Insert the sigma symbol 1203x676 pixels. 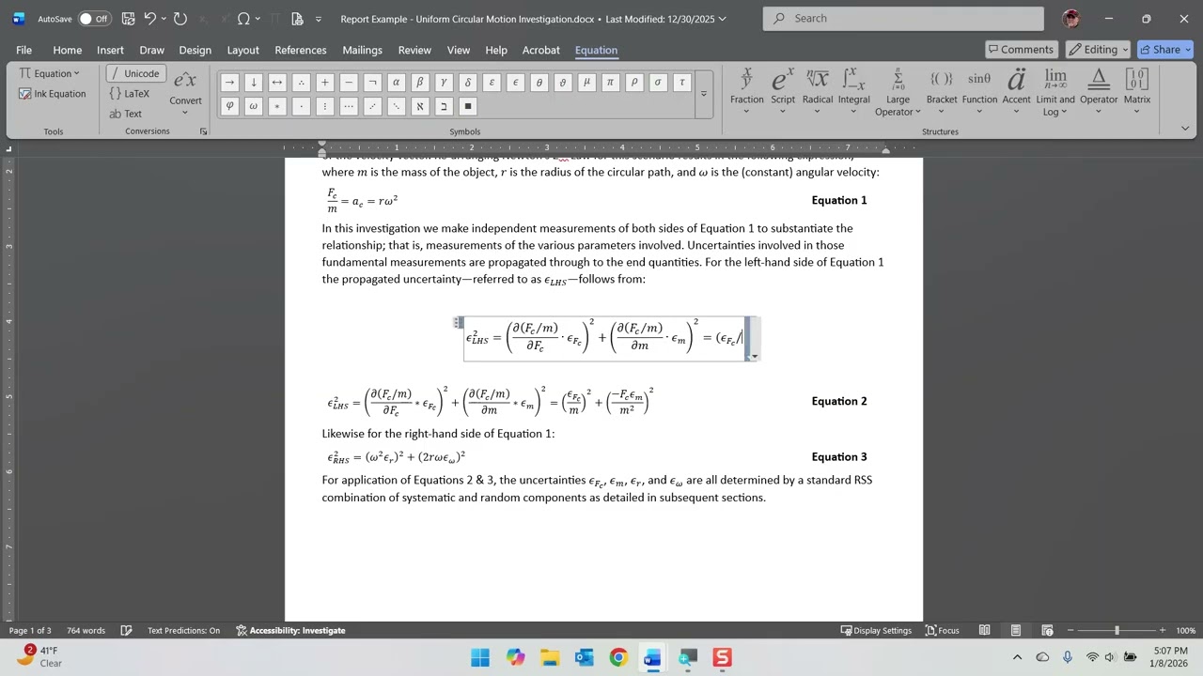tap(658, 83)
